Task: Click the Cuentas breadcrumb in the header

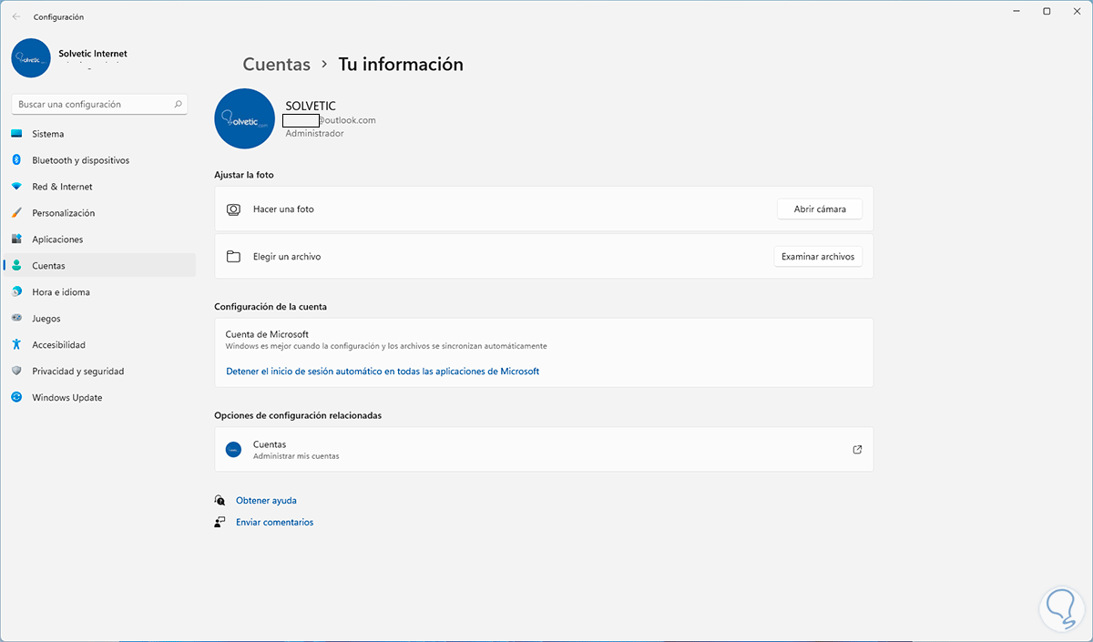Action: [x=277, y=65]
